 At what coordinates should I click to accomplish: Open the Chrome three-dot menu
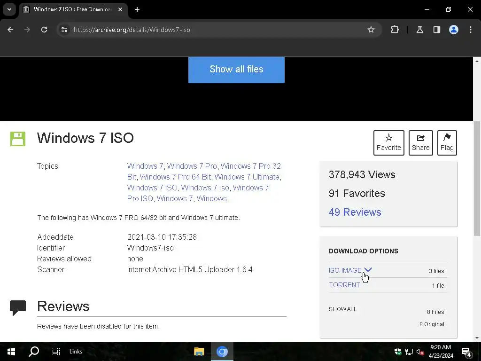[x=471, y=30]
